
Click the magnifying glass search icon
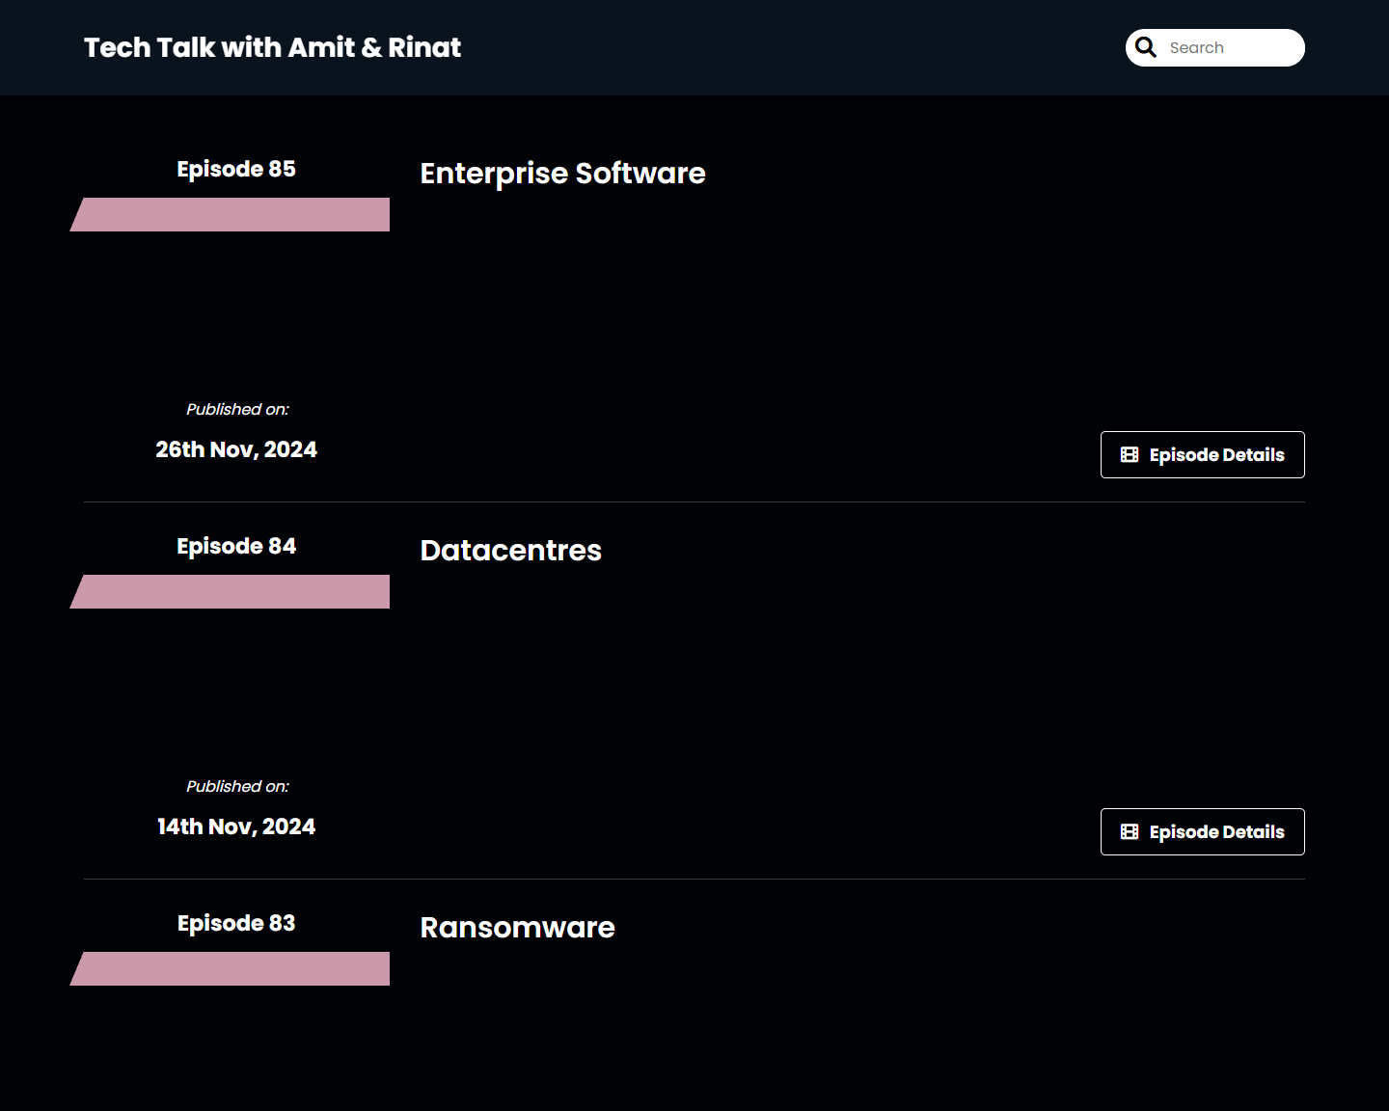tap(1146, 47)
